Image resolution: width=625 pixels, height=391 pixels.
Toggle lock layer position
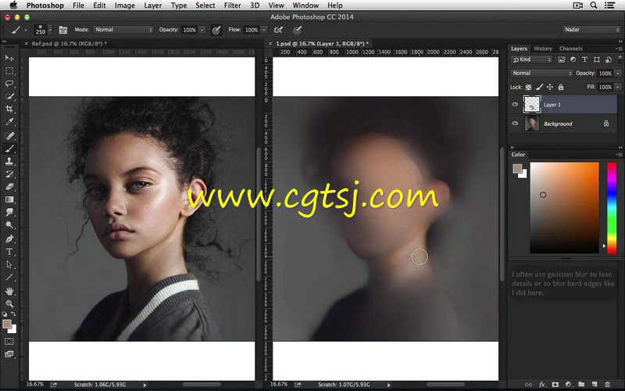tap(550, 87)
